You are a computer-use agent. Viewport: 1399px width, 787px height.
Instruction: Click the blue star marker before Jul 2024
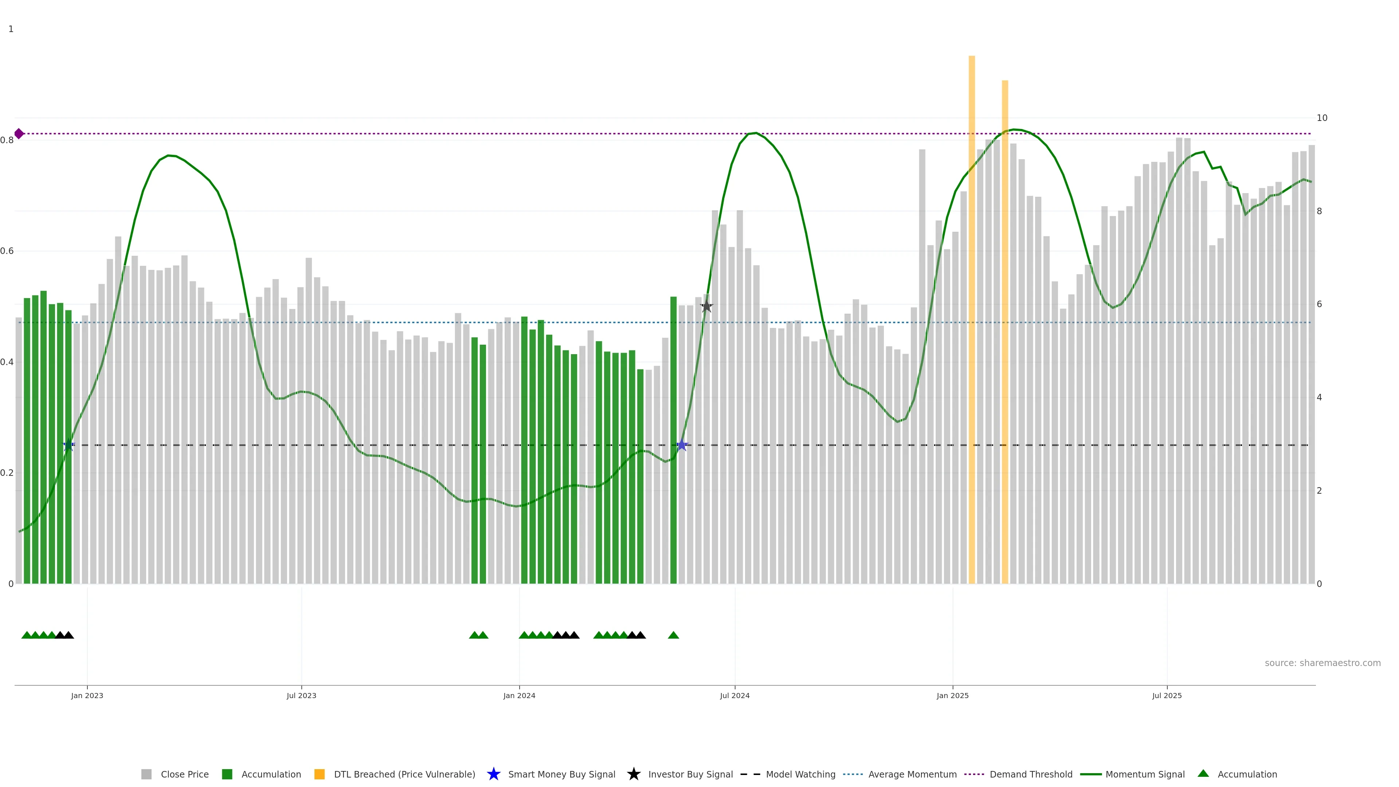tap(682, 445)
